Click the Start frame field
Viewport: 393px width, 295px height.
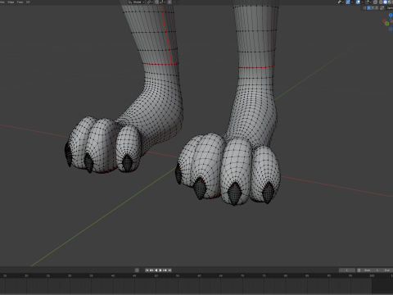coord(371,270)
